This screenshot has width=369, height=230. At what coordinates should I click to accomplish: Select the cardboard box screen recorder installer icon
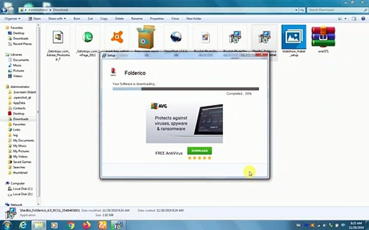point(146,37)
